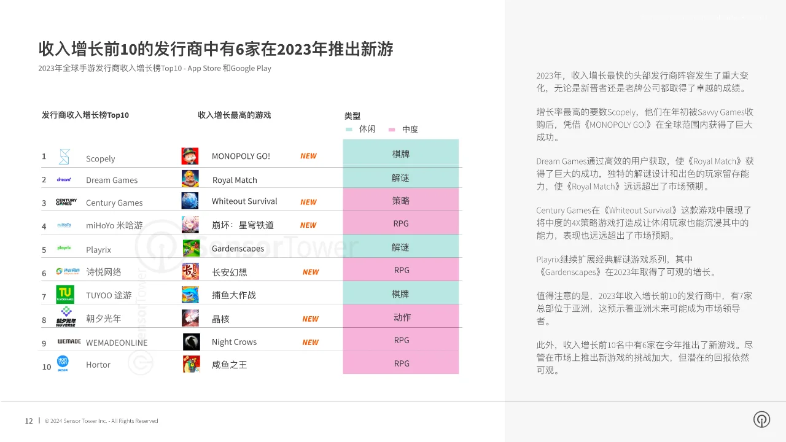Click the page number 12 in the footer
This screenshot has width=786, height=442.
point(29,421)
